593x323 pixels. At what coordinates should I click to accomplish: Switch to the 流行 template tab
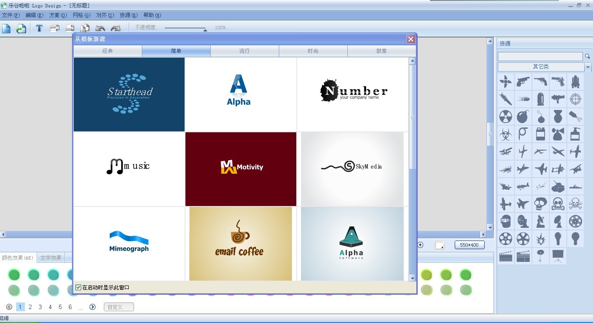(x=244, y=51)
